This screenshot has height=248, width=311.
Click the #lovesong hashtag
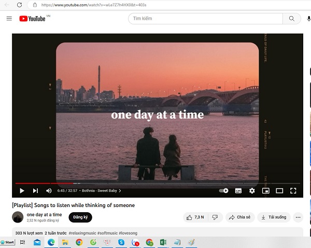coord(128,233)
